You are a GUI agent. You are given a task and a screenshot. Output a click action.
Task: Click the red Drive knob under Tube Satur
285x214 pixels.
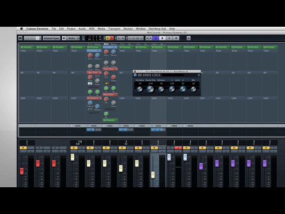(x=106, y=74)
